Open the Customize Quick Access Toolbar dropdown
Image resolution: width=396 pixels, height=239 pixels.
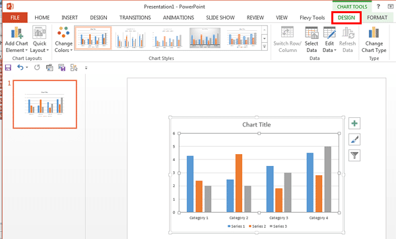tap(86, 68)
